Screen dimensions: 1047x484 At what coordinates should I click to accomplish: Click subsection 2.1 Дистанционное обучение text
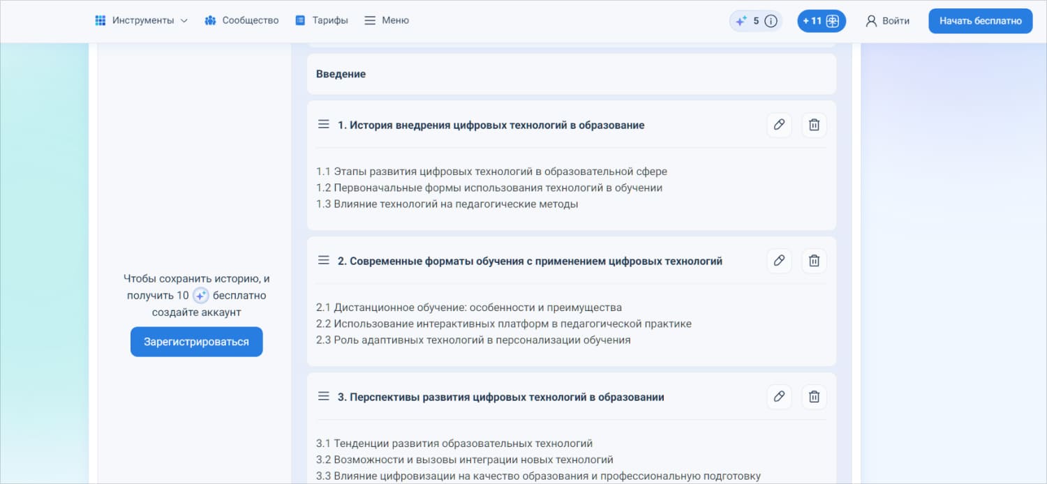coord(468,308)
